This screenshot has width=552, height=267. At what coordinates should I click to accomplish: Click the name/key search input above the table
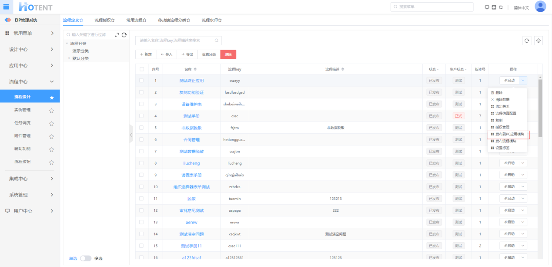point(175,41)
